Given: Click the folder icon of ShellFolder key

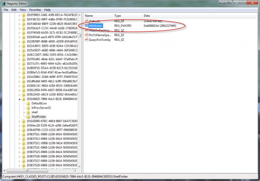Looking at the screenshot, I should [28, 117].
